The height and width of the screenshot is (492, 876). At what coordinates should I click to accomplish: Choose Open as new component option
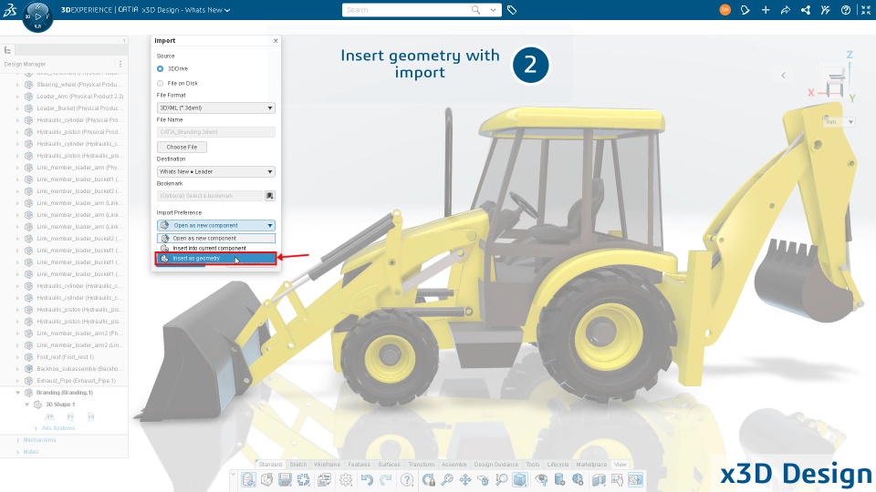215,238
